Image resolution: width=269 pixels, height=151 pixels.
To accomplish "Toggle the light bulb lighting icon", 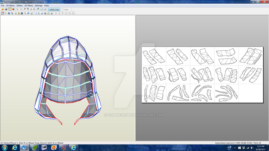I will point(10,9).
